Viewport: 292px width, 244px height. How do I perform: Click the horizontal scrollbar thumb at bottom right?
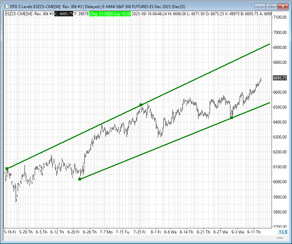[280, 238]
